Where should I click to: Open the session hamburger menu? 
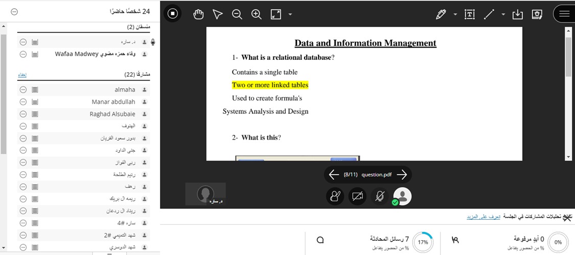pyautogui.click(x=564, y=14)
